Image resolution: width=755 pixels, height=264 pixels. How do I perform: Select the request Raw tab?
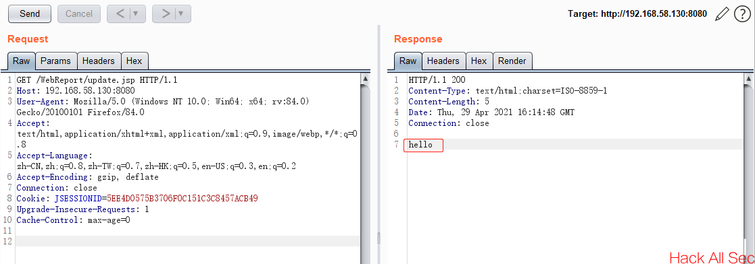coord(21,61)
